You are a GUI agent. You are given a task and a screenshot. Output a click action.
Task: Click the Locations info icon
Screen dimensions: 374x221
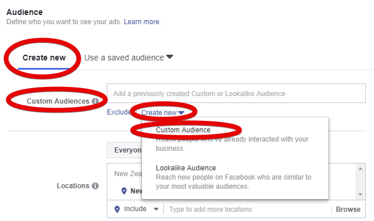coord(95,186)
